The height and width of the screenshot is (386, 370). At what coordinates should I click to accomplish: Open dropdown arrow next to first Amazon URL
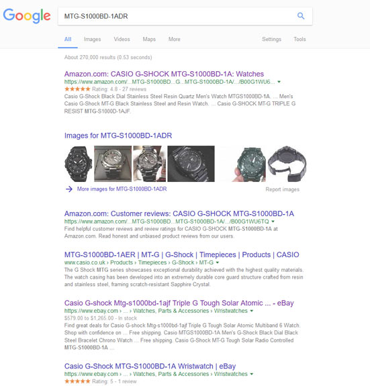click(x=279, y=82)
